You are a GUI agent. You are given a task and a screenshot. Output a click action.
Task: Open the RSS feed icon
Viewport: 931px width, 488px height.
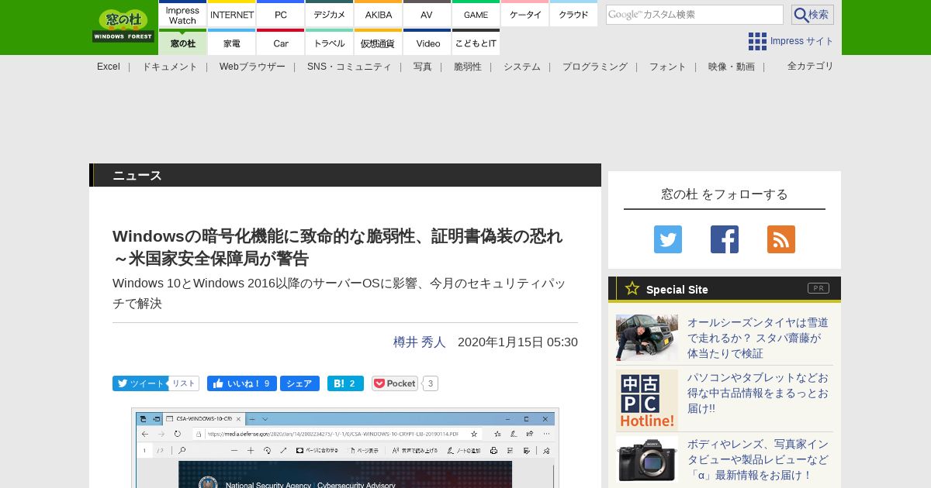(781, 239)
